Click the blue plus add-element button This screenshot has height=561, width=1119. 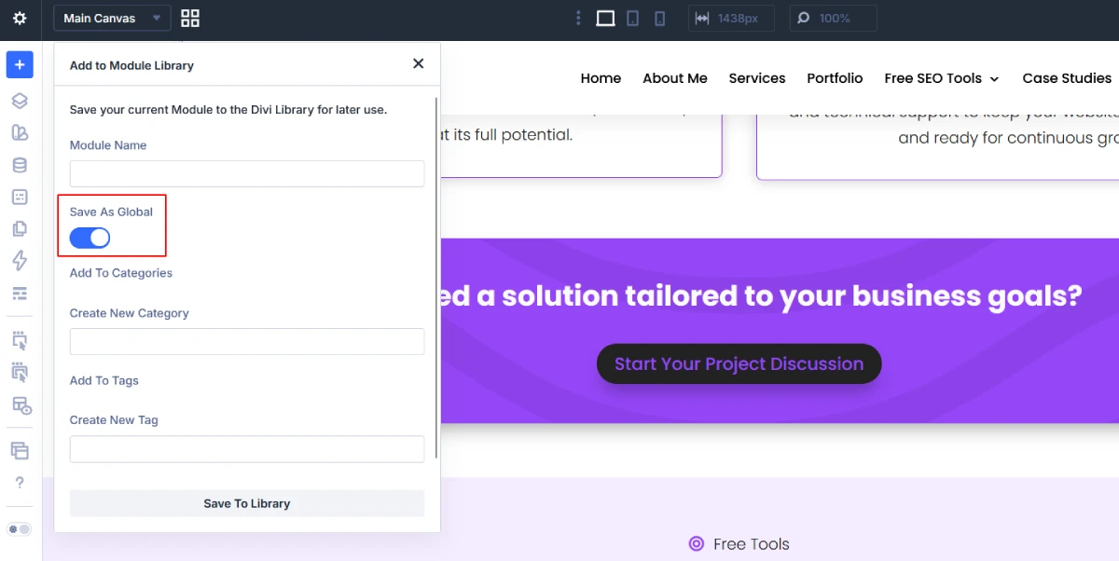point(20,65)
